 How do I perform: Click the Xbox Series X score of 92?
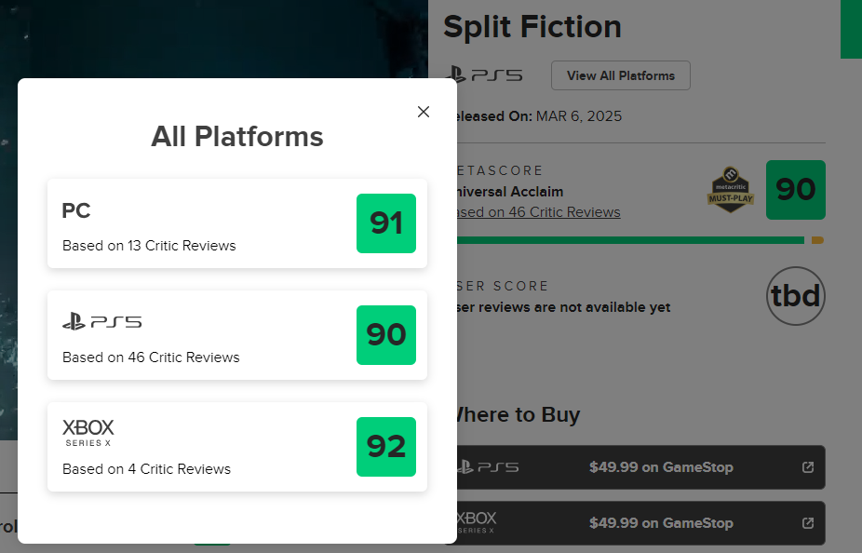(x=386, y=447)
